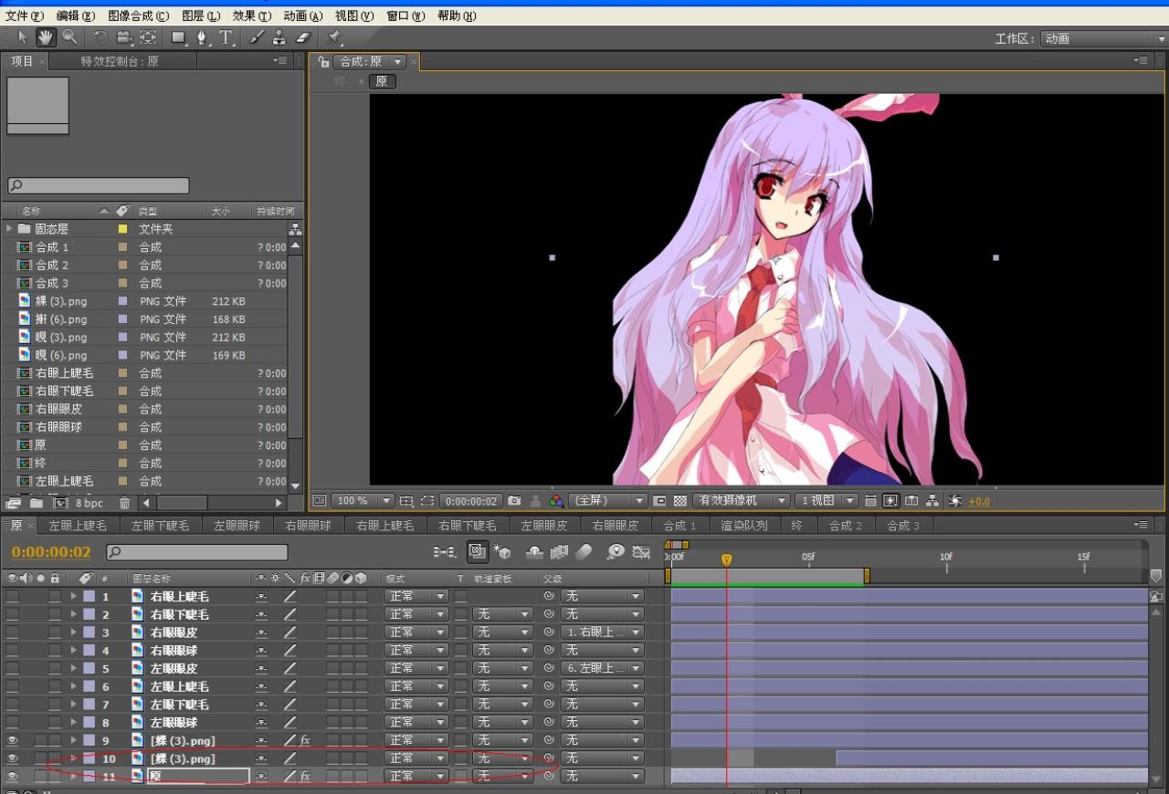Click the snapshot camera icon in viewer

[x=515, y=501]
